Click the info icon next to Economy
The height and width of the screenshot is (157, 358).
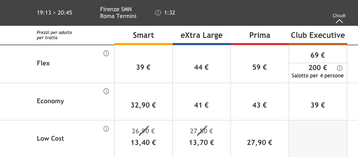point(106,91)
